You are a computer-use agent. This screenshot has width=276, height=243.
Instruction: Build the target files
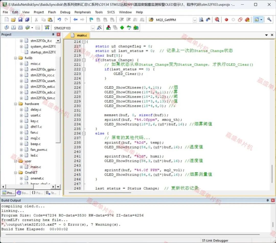(x=13, y=28)
